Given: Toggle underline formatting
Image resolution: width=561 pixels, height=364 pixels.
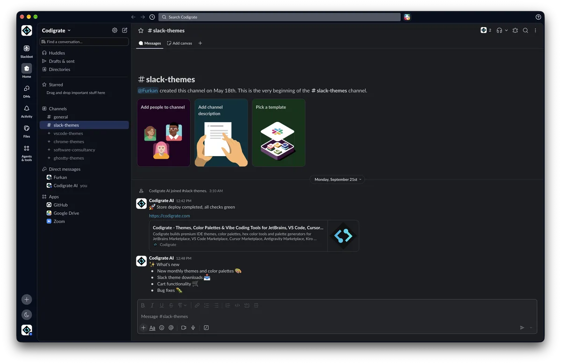Looking at the screenshot, I should pyautogui.click(x=162, y=306).
